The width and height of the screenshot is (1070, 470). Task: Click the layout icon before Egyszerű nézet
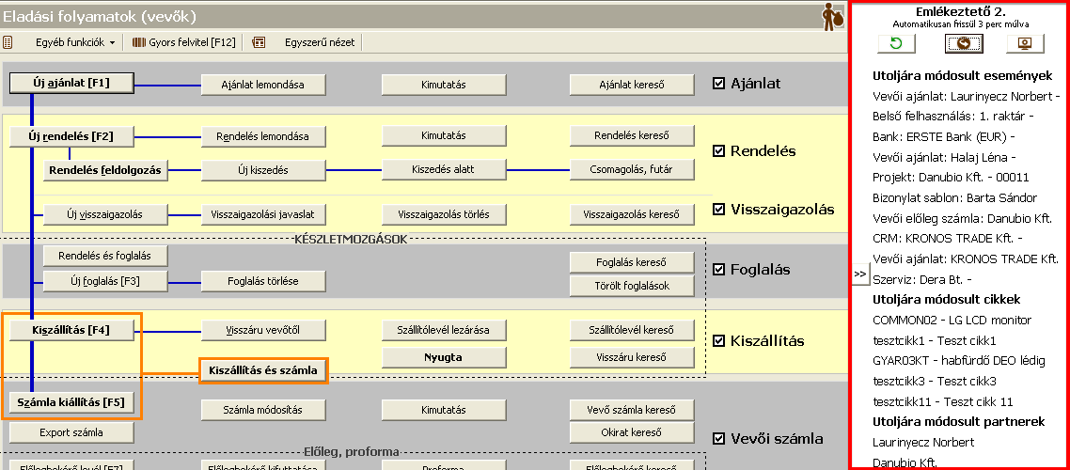(259, 42)
